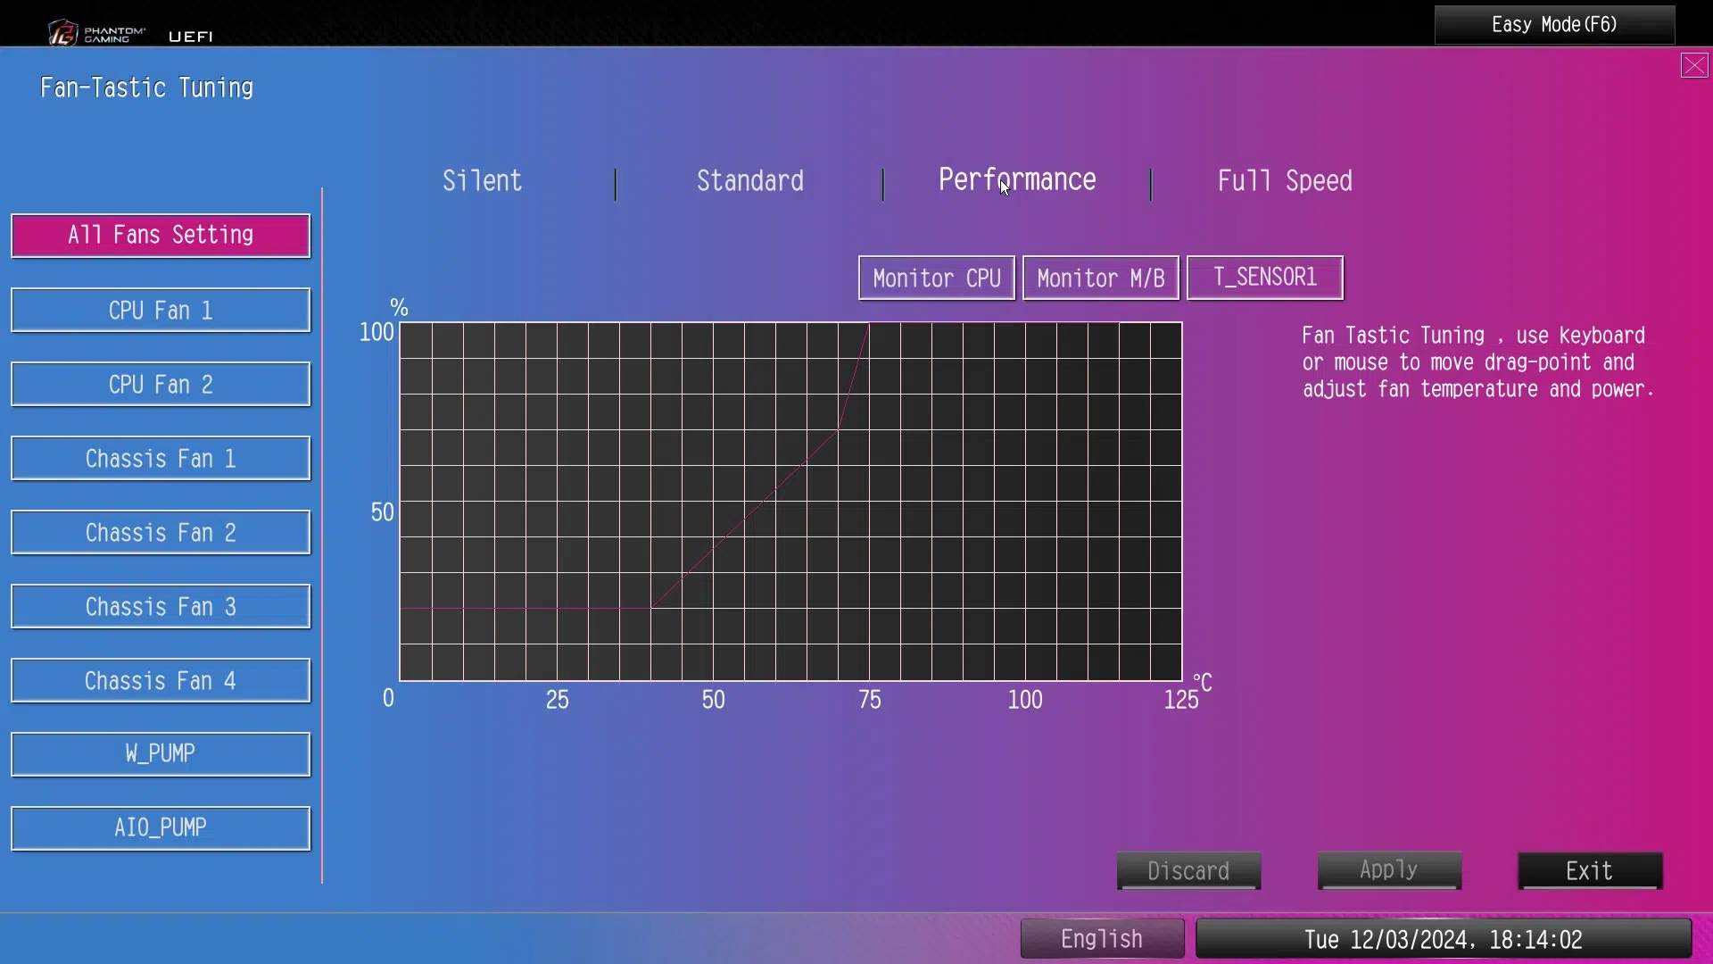
Task: Choose Monitor M/B temperature source
Action: click(1101, 278)
